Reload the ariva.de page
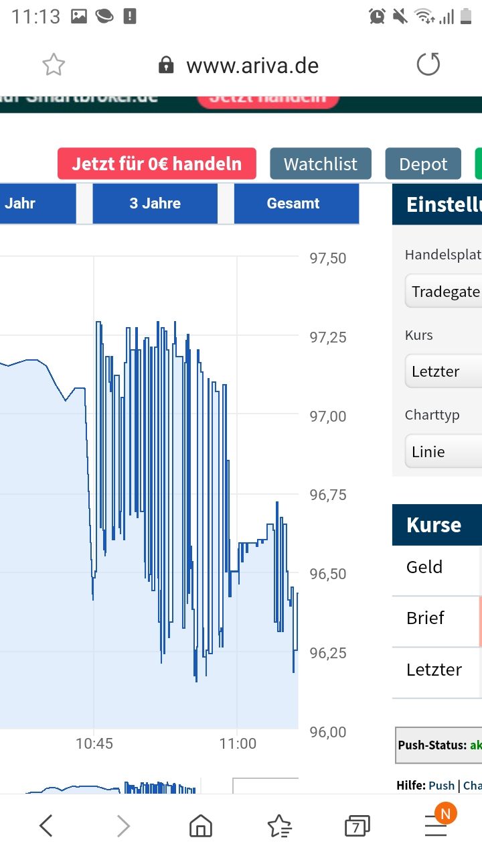This screenshot has width=482, height=858. [x=428, y=64]
